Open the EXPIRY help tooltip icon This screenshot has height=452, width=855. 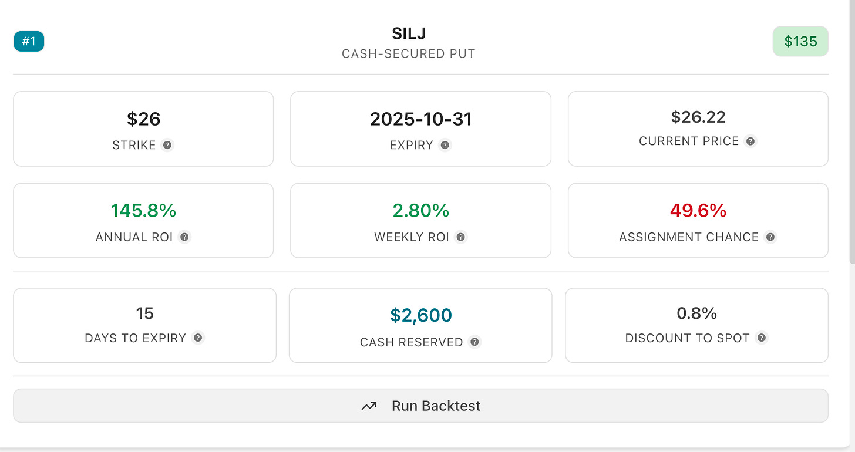(x=445, y=145)
